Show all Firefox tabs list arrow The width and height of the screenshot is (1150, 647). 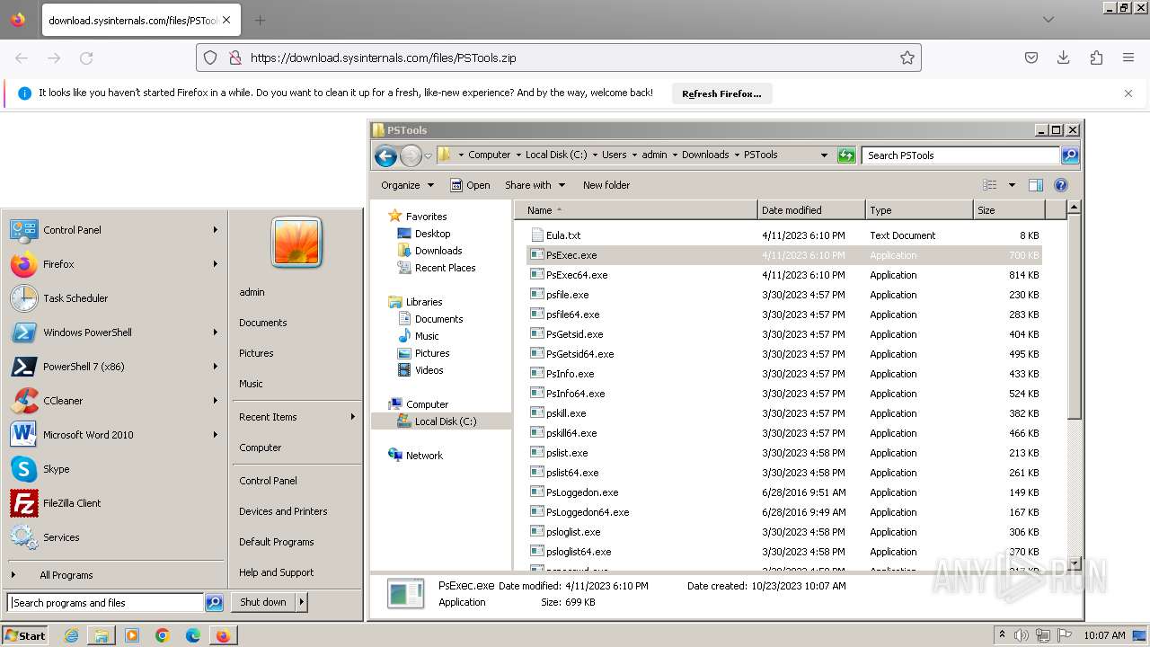point(1048,20)
